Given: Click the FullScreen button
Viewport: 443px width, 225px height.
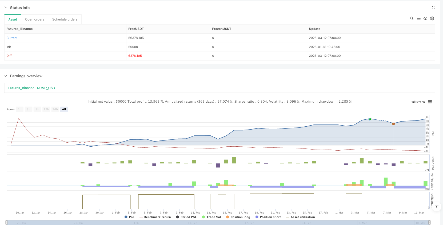Looking at the screenshot, I should tap(417, 102).
